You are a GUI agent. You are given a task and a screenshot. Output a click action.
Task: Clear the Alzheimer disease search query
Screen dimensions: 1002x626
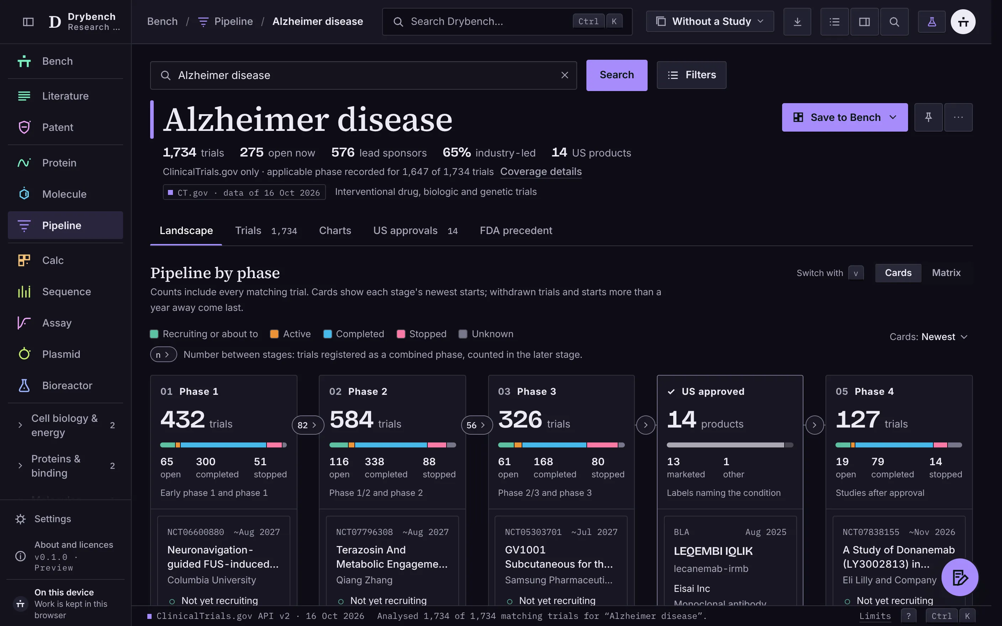[564, 75]
